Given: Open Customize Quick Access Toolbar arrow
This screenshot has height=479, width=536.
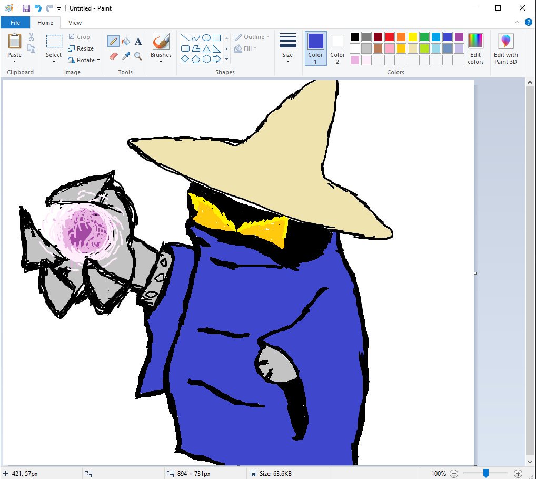Looking at the screenshot, I should tap(59, 9).
